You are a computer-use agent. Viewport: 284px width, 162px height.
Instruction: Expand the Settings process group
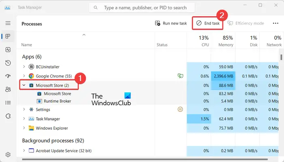(24, 109)
